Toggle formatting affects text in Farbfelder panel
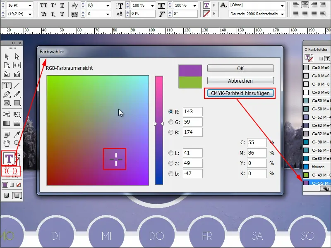331x248 pixels. pos(327,58)
